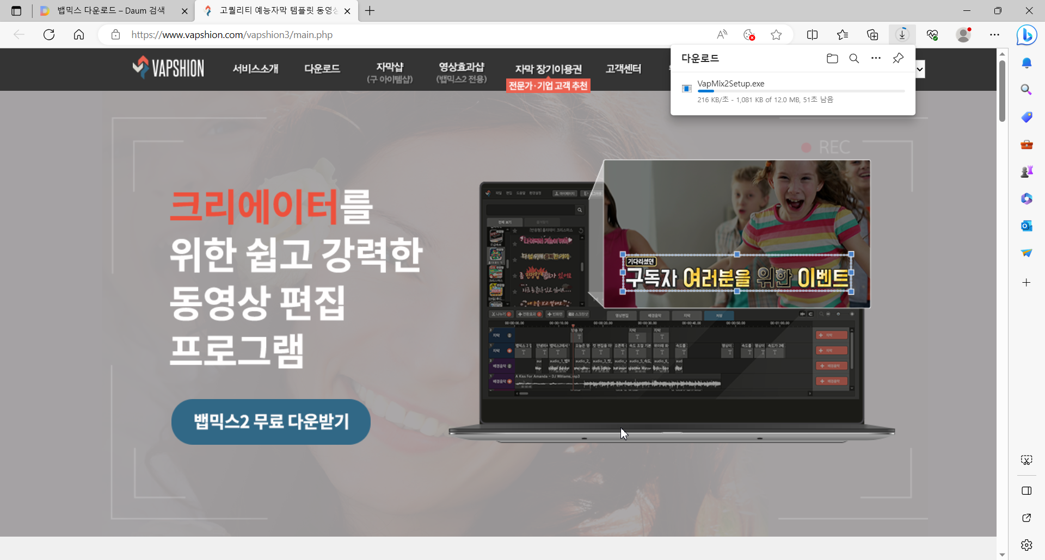
Task: Open the split screen icon
Action: (x=812, y=35)
